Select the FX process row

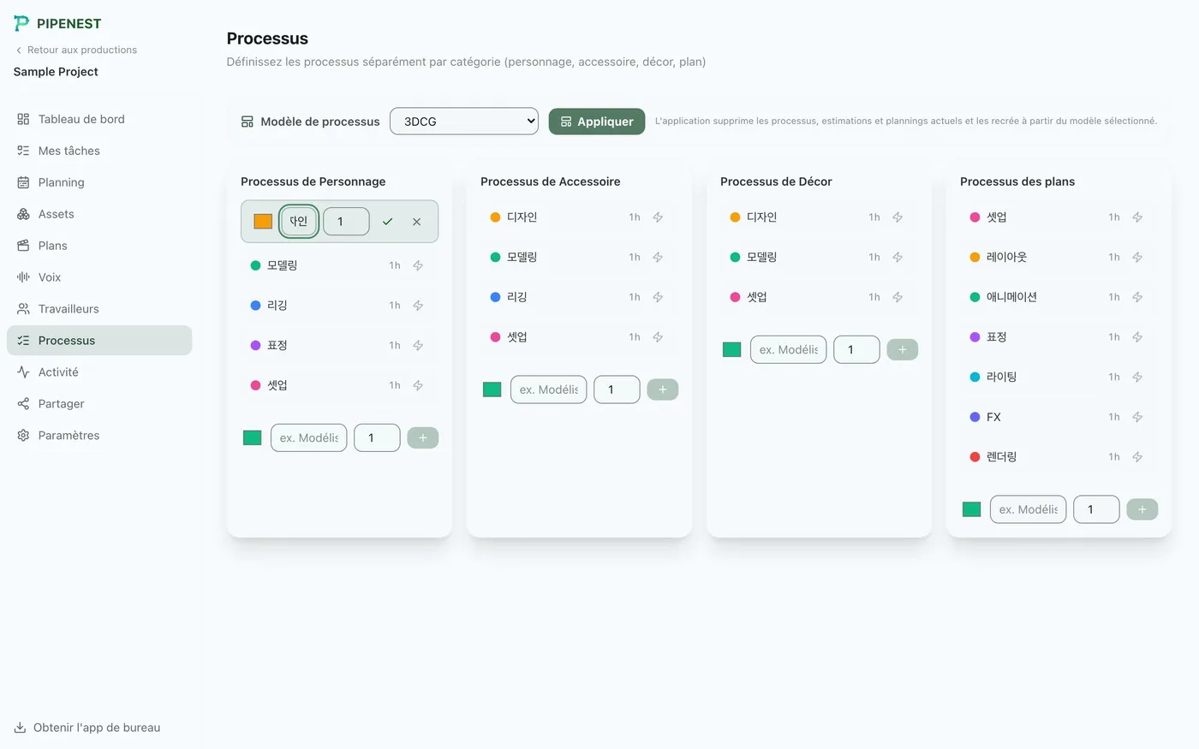[x=1059, y=417]
